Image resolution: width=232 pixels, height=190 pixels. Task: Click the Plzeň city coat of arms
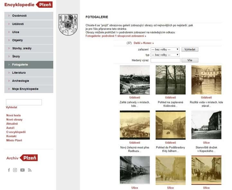point(68,25)
